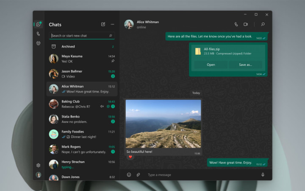305x191 pixels.
Task: Open Dawn Jones chat
Action: (x=82, y=177)
